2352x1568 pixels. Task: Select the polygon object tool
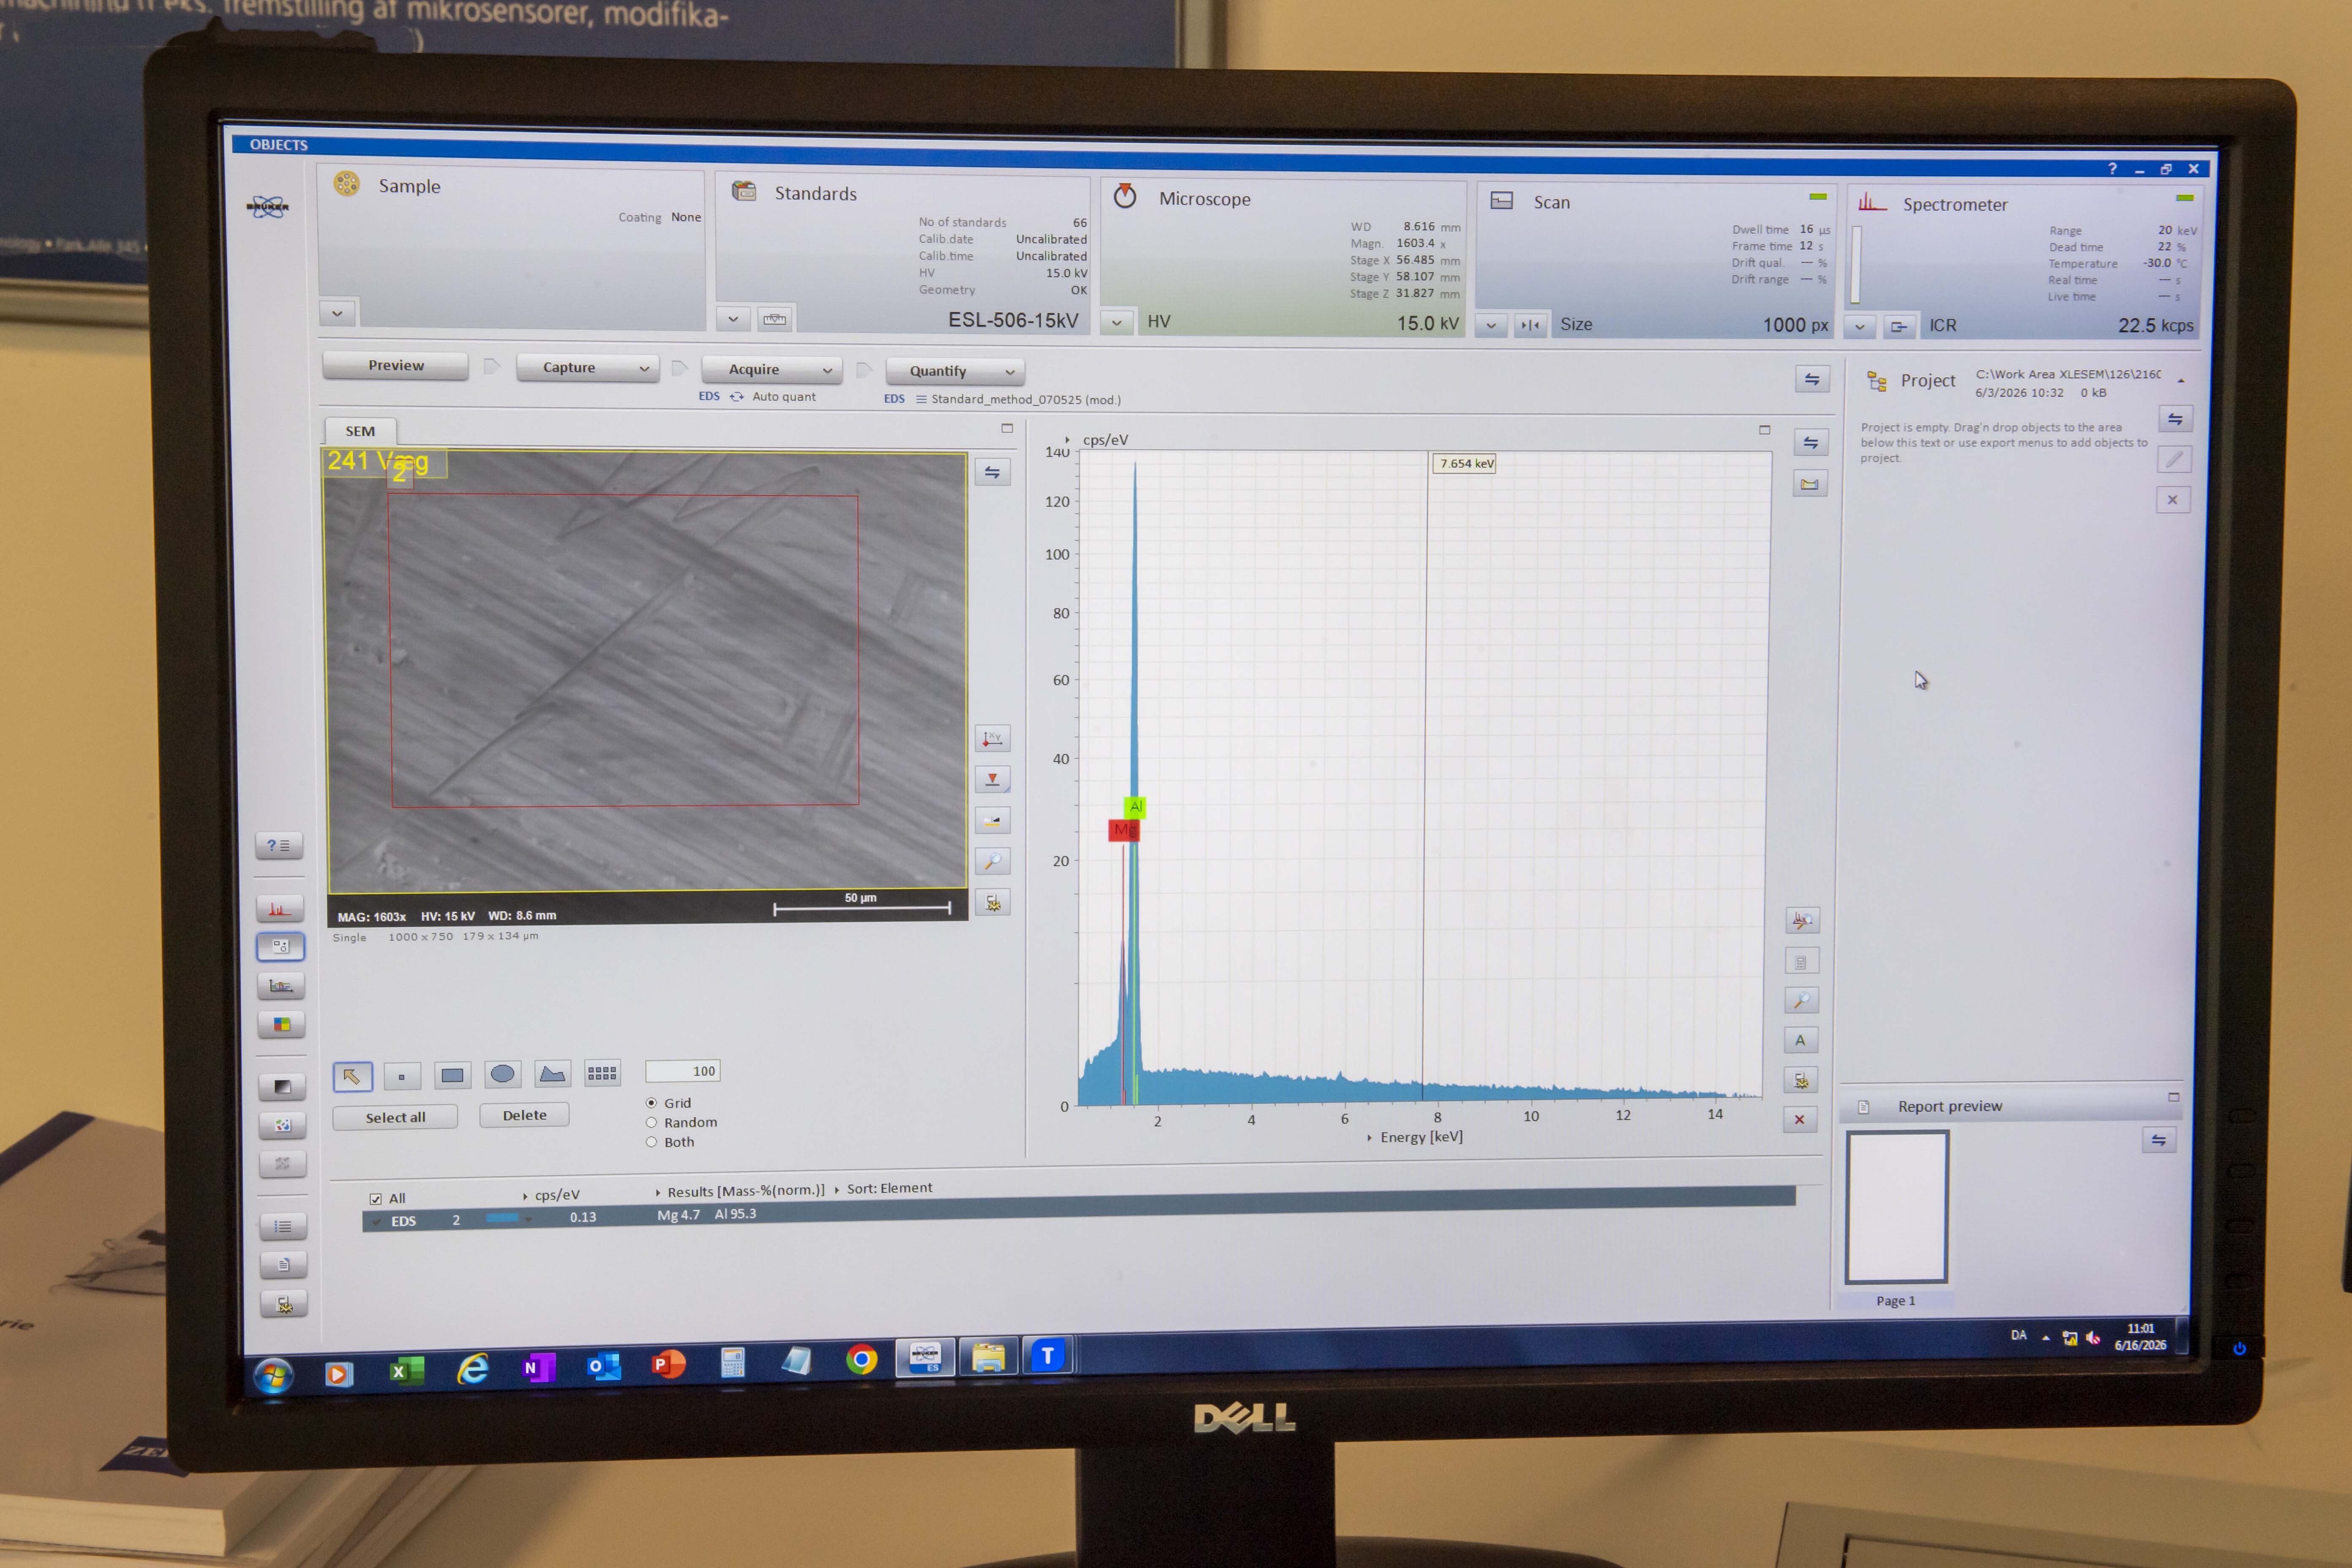[x=553, y=1074]
